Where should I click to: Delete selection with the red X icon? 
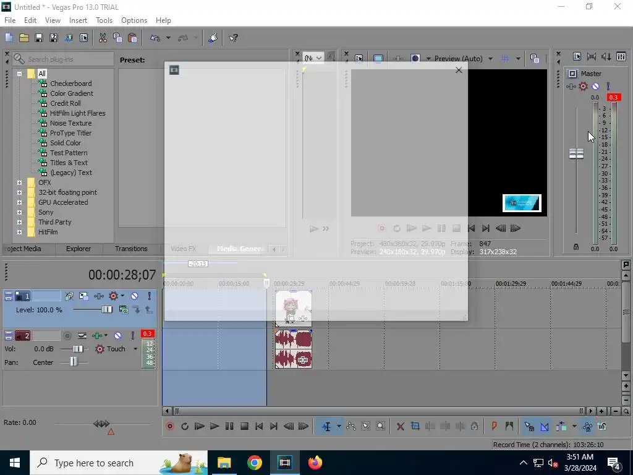[400, 426]
